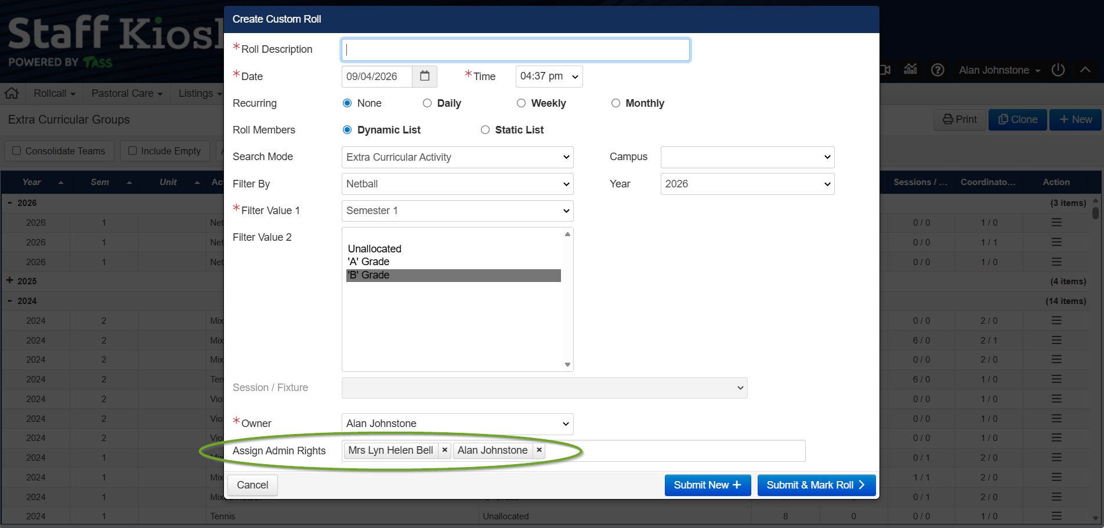Click the Submit & Mark Roll button
Image resolution: width=1104 pixels, height=528 pixels.
[816, 485]
